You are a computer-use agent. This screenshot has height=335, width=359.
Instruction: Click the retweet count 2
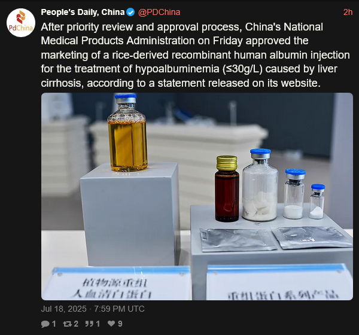76,324
